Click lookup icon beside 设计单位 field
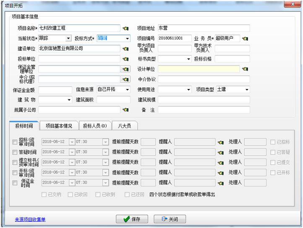303x228 pixels. 245,69
